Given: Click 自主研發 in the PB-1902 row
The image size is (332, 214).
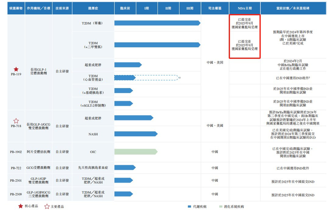Looking at the screenshot, I should pyautogui.click(x=62, y=152).
